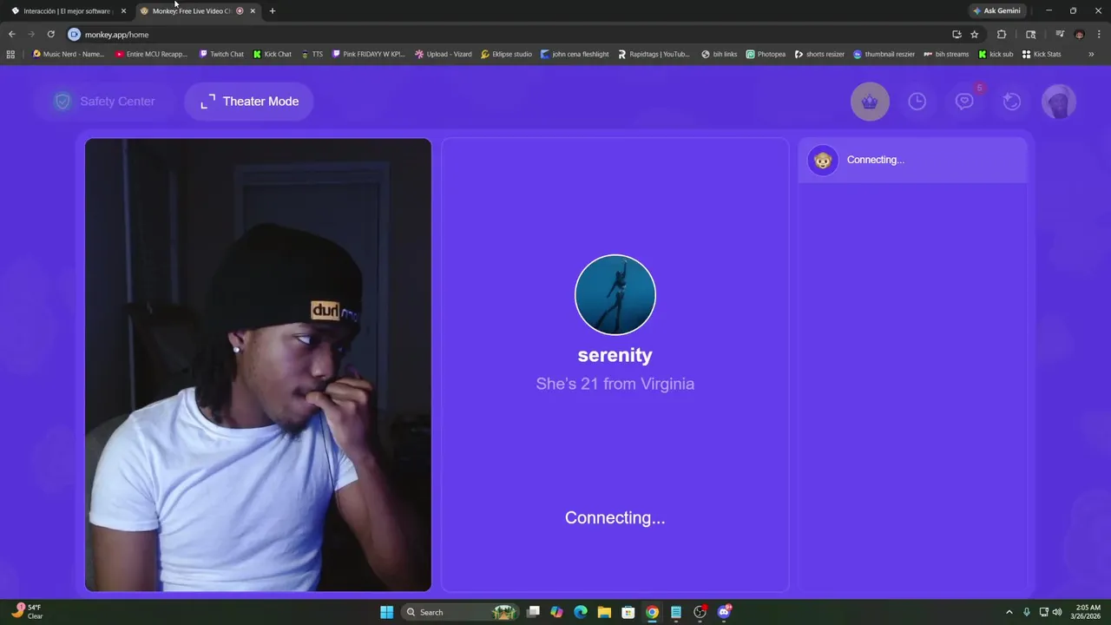The width and height of the screenshot is (1111, 625).
Task: Open the Pink FRIDAYY bookmark
Action: click(369, 54)
